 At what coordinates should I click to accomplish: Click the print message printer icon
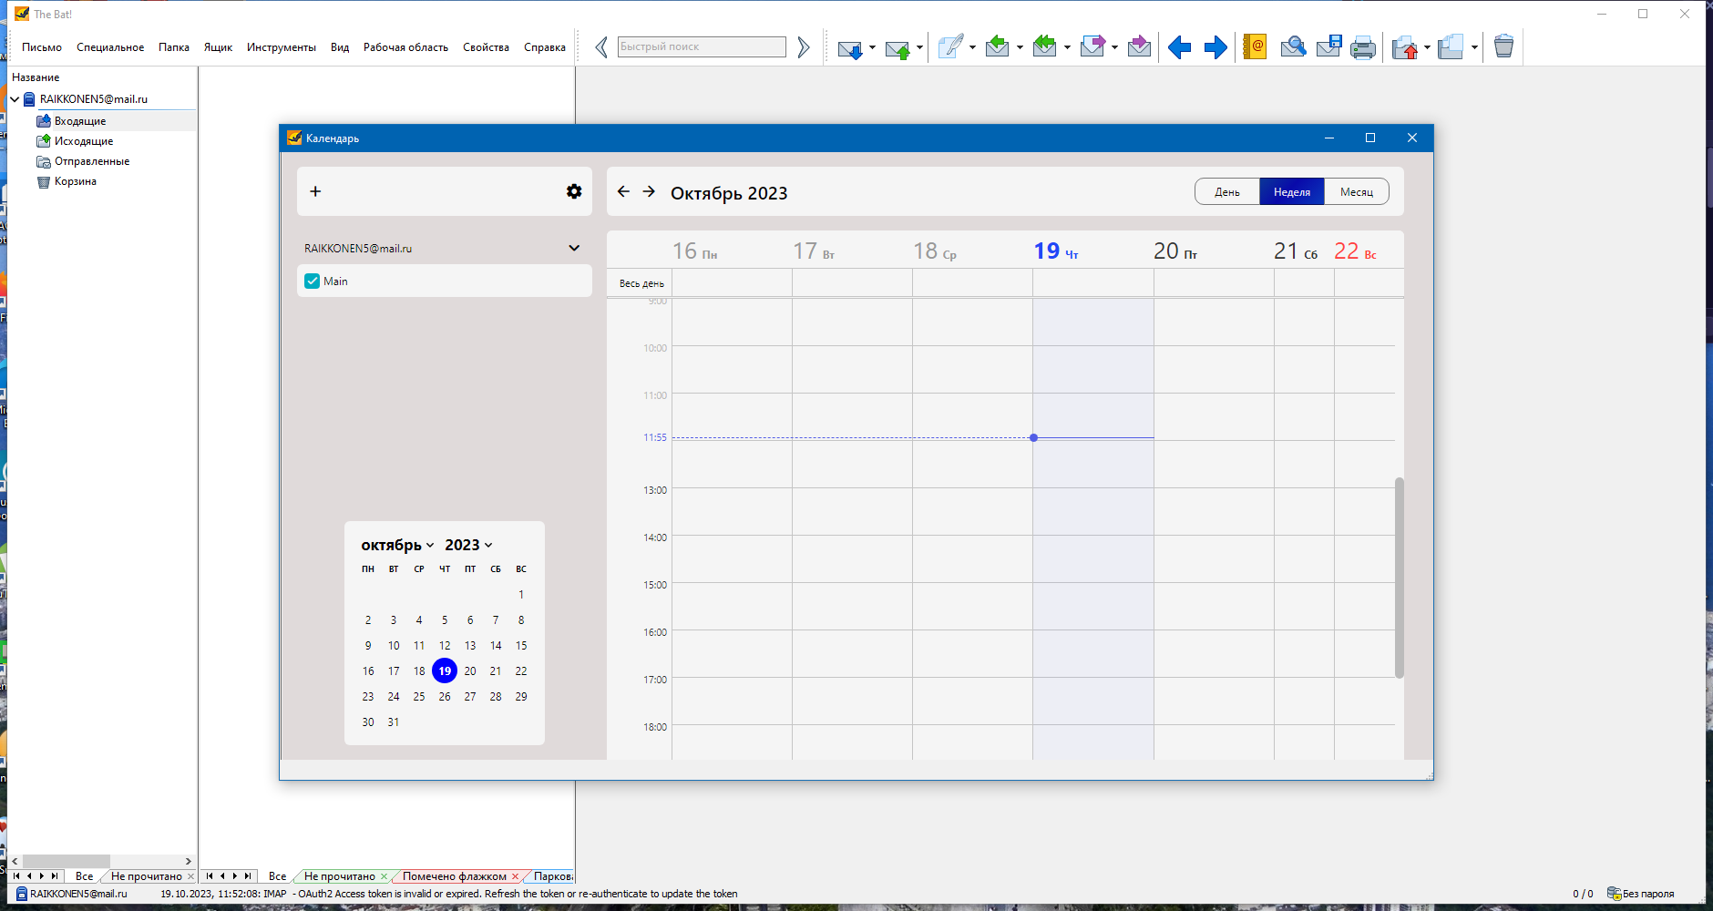coord(1363,47)
